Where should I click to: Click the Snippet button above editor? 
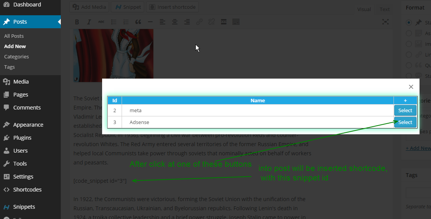tap(128, 7)
